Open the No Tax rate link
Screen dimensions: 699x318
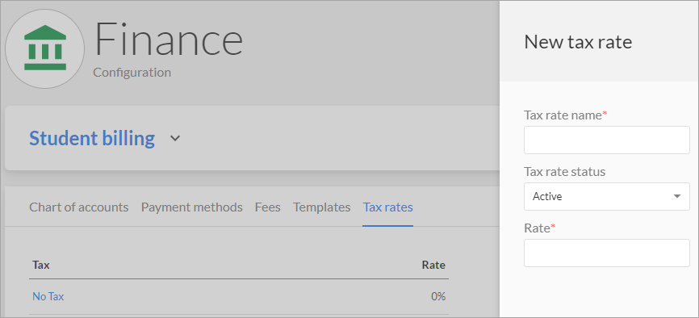[x=48, y=296]
